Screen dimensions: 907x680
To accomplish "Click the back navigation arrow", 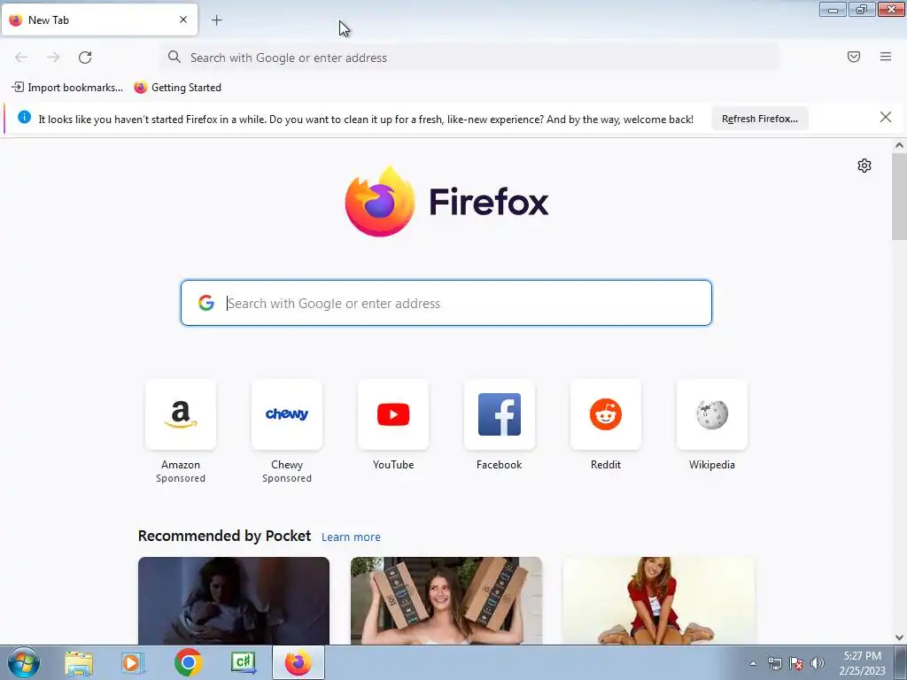I will point(21,58).
